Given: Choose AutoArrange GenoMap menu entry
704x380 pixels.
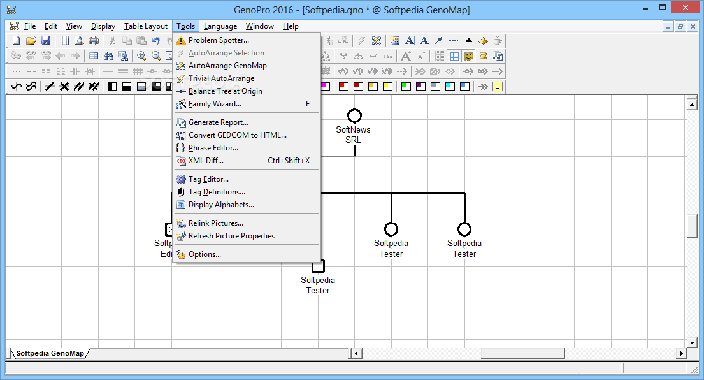Looking at the screenshot, I should pyautogui.click(x=247, y=66).
